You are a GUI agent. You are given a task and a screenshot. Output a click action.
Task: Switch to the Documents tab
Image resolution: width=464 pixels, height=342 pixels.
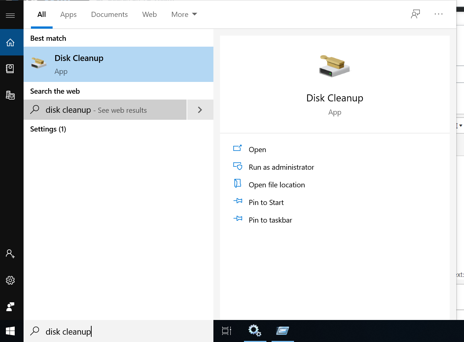109,15
